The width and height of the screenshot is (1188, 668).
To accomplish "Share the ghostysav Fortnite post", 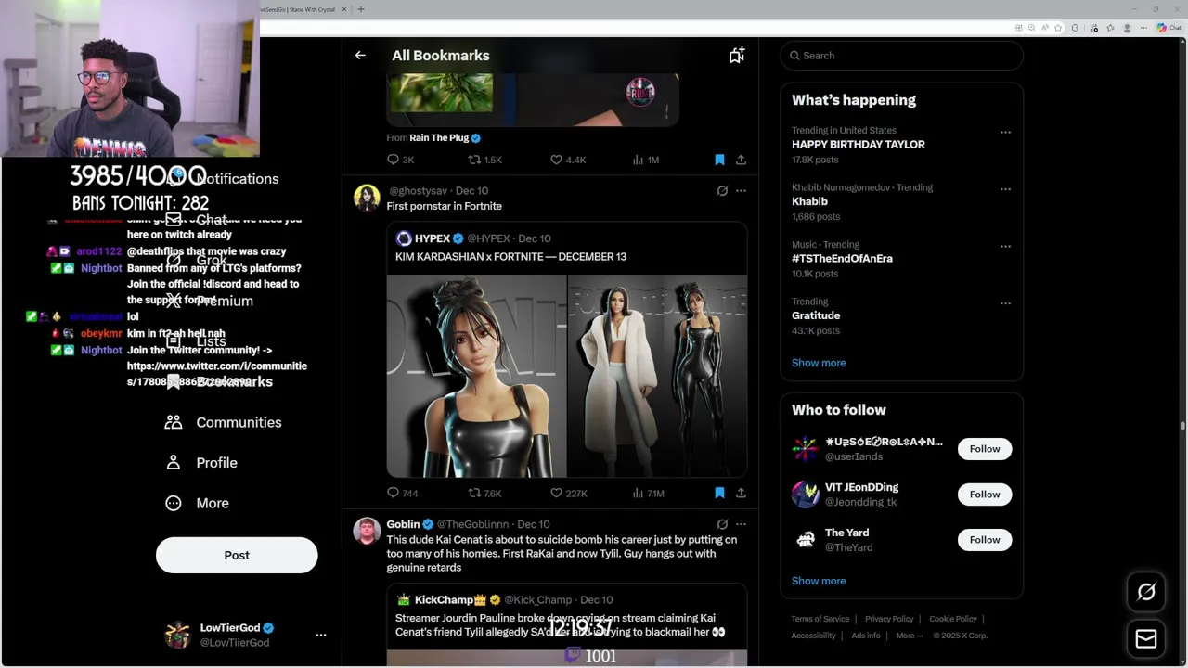I will 741,493.
